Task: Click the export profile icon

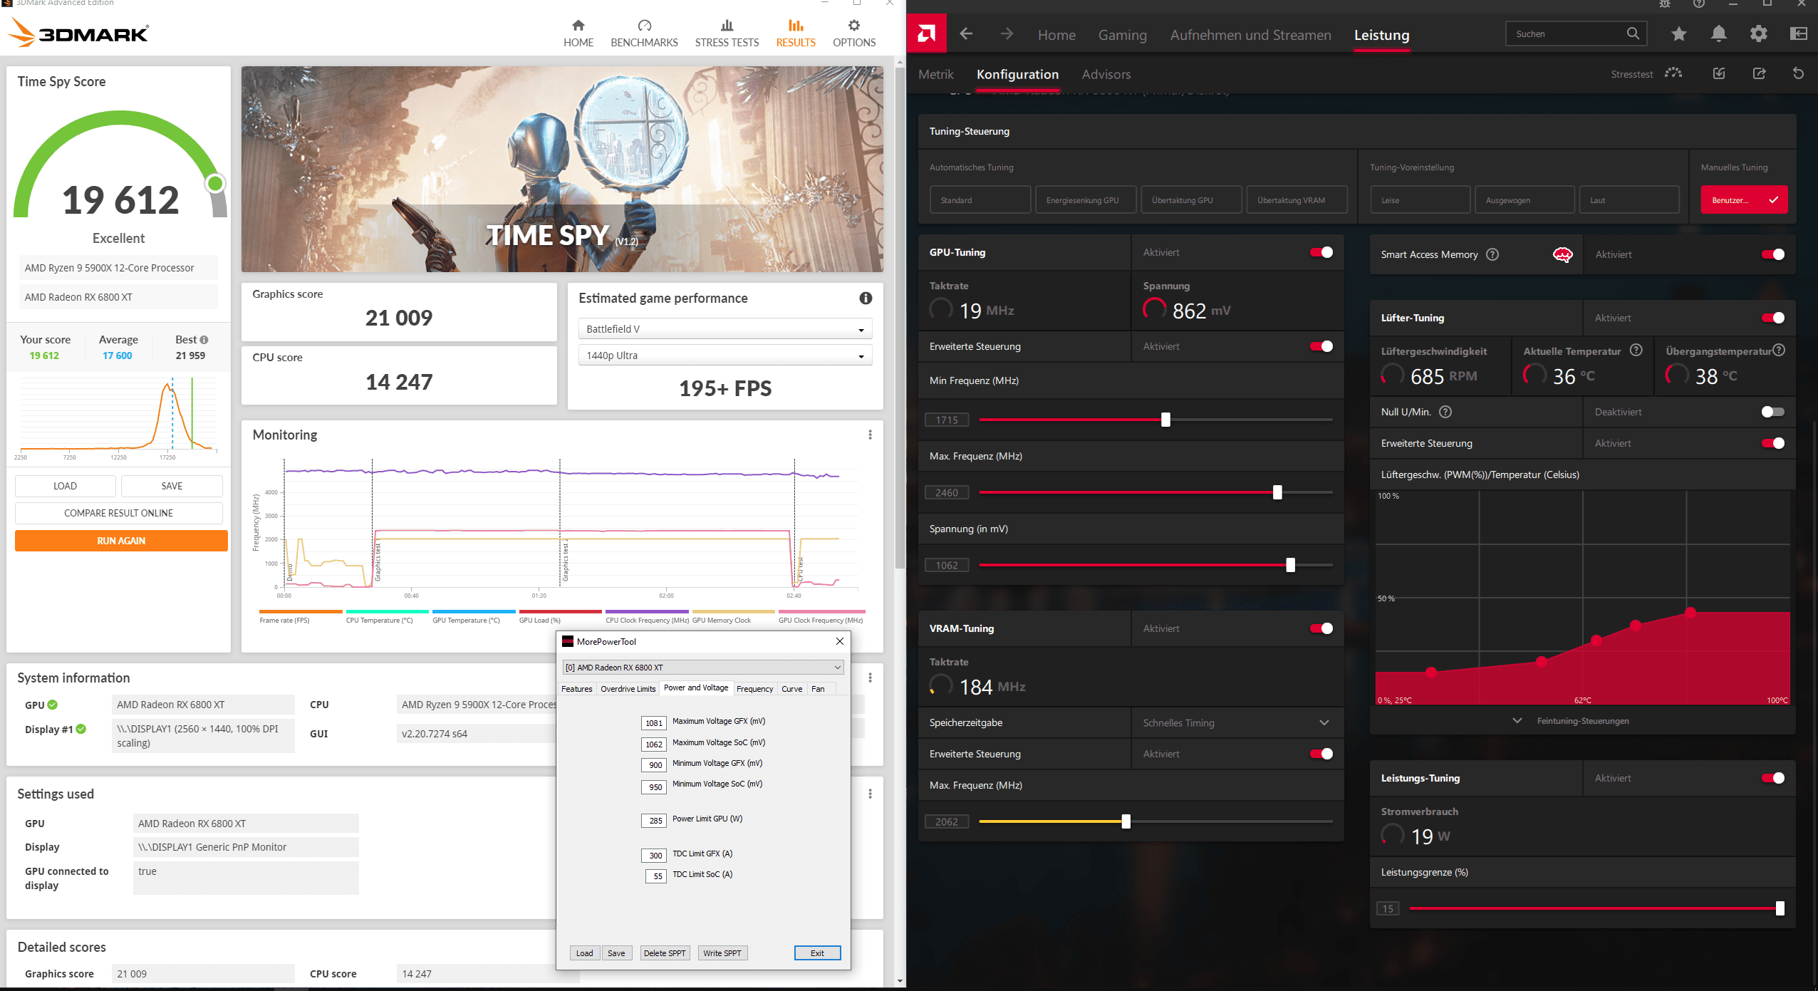Action: click(1759, 73)
